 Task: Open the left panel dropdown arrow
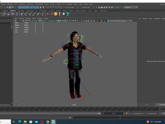point(11,23)
